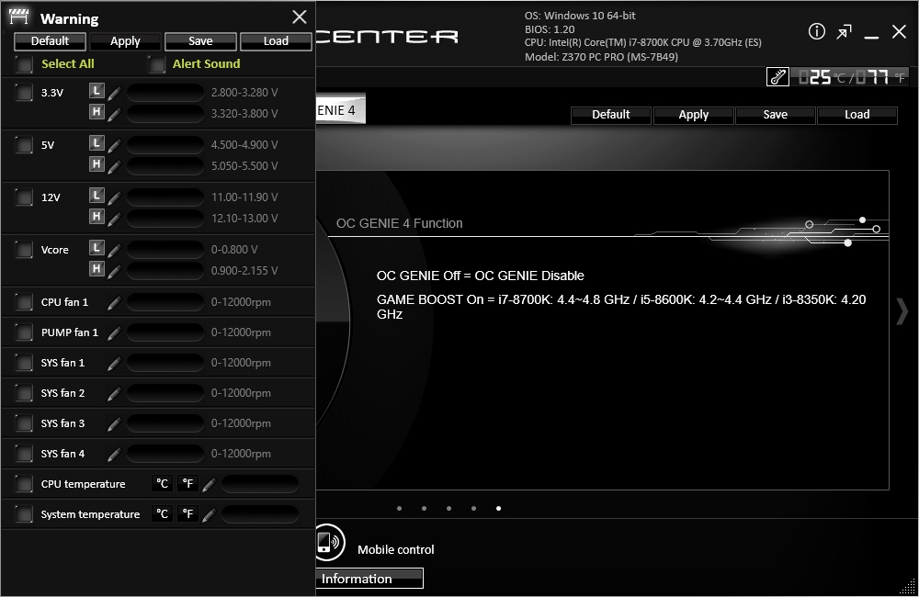This screenshot has width=919, height=597.
Task: Select the fifth page indicator dot
Action: [x=498, y=509]
